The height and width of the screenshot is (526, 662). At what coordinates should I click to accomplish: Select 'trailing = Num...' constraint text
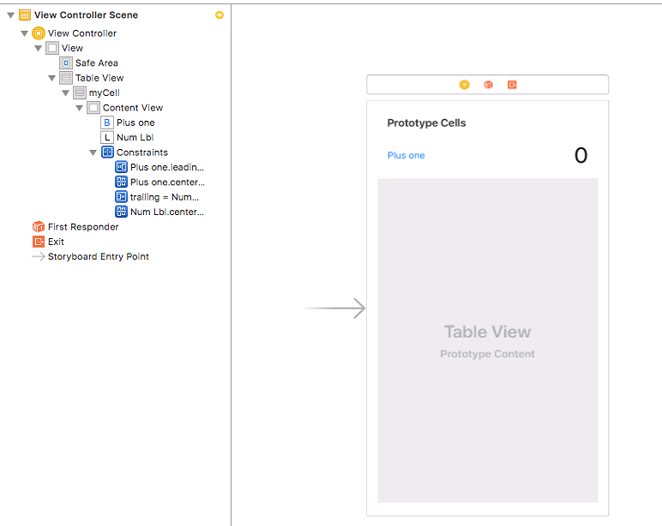[x=165, y=197]
